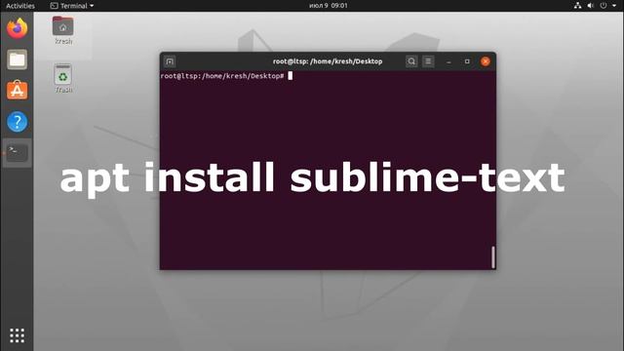
Task: Open the Help icon in the dock
Action: (x=18, y=122)
